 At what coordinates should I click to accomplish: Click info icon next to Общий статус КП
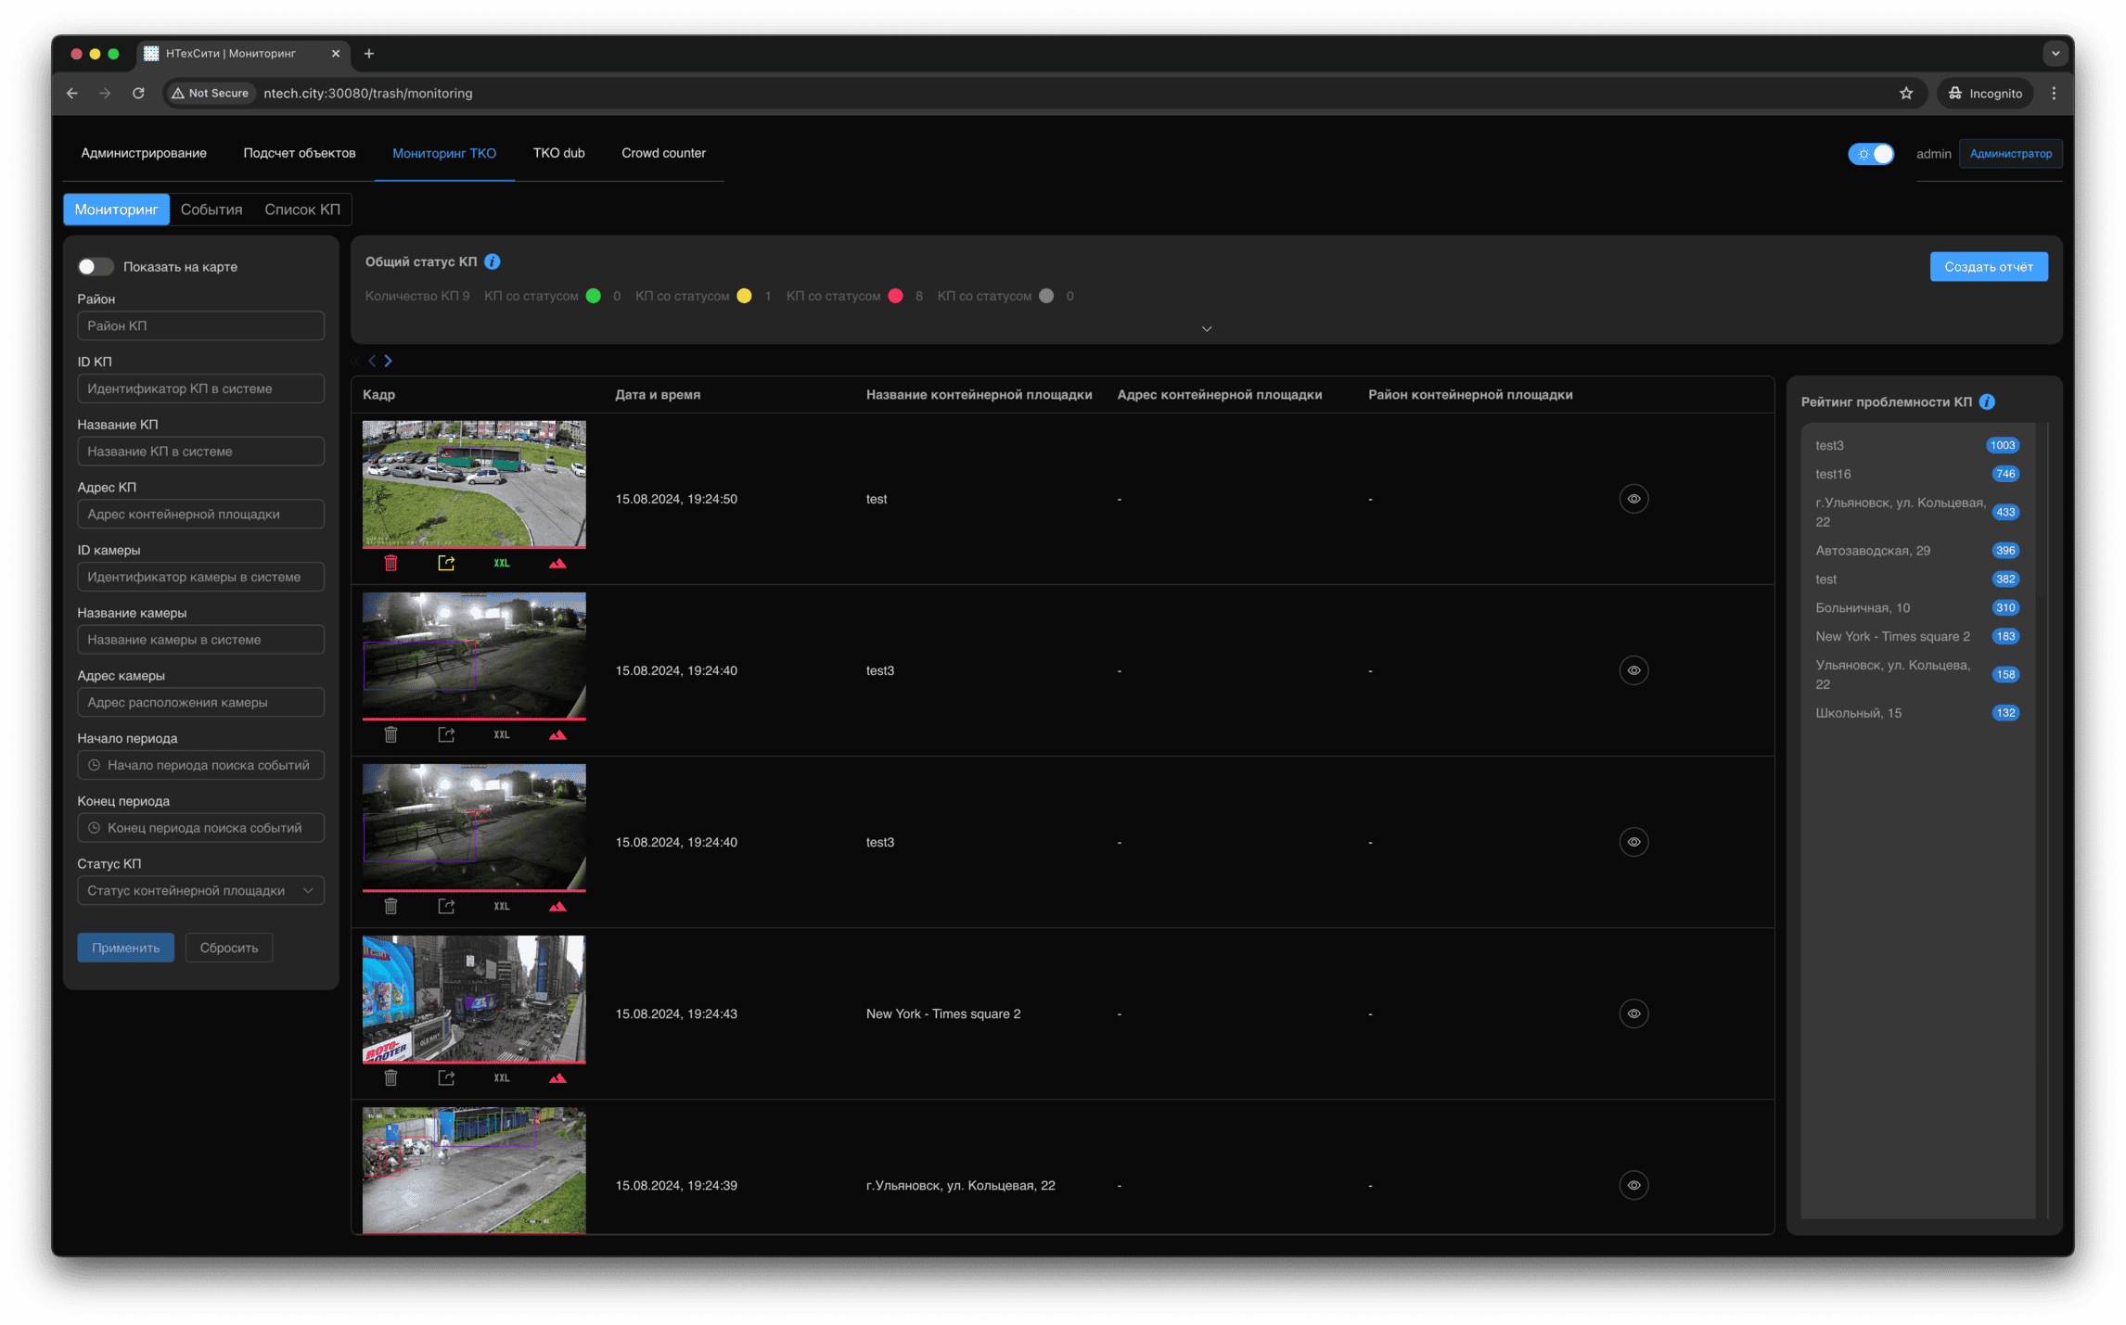pos(493,262)
